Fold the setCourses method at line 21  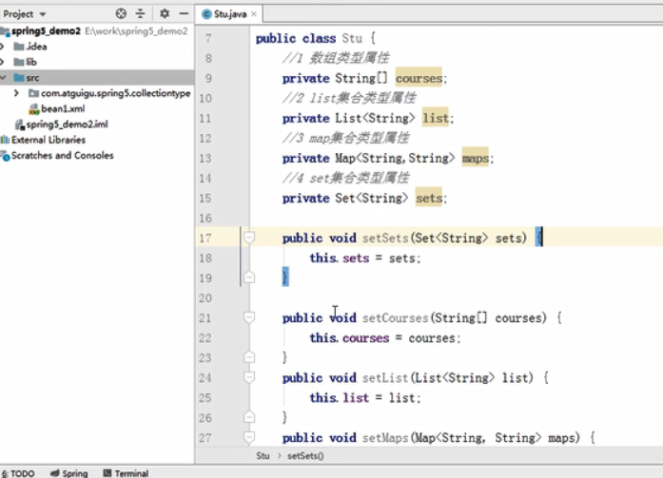coord(249,317)
